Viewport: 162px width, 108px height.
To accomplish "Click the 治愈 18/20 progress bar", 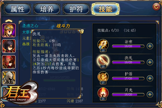I will pos(128,46).
